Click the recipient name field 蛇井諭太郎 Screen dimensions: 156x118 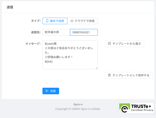click(56, 32)
